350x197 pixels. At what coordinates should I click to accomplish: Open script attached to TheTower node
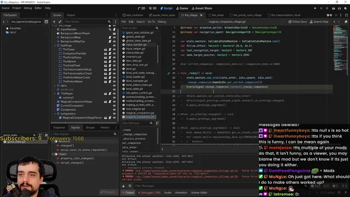[110, 49]
